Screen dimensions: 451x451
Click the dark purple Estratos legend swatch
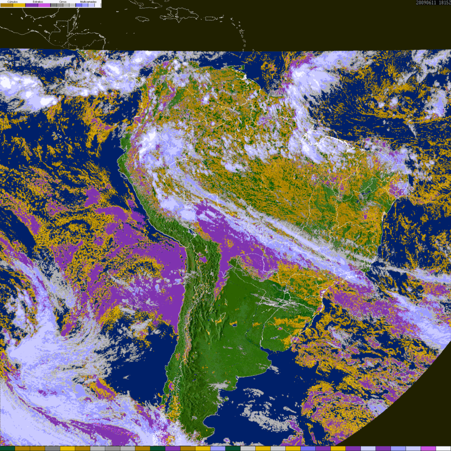32,5
